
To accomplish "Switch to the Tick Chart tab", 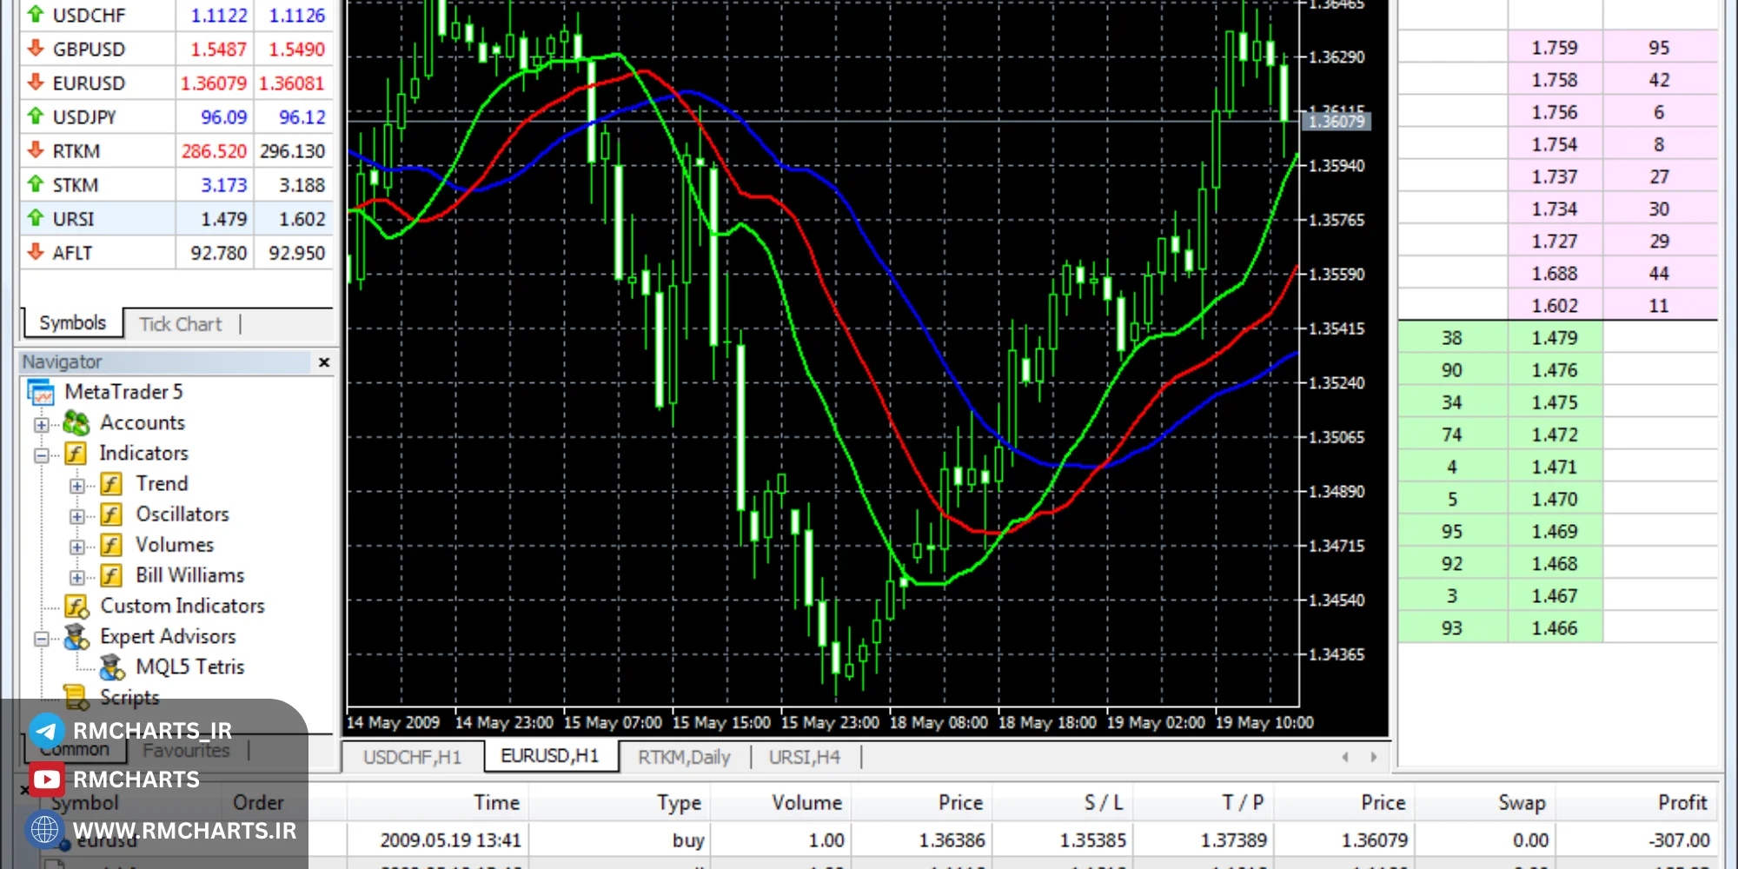I will (x=181, y=324).
